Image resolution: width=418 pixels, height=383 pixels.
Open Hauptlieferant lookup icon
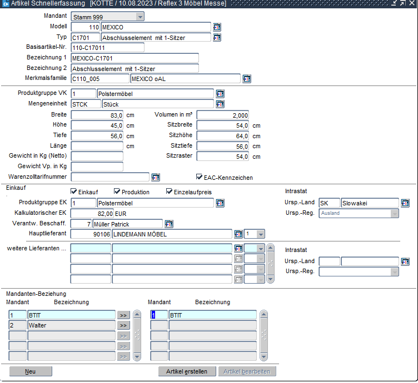coord(238,234)
